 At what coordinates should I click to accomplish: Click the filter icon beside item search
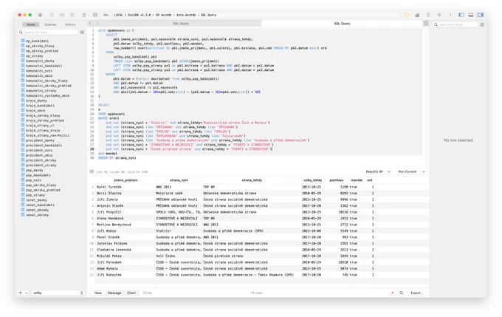pos(82,33)
